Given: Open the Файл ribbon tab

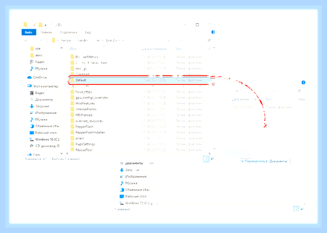Looking at the screenshot, I should click(x=29, y=32).
